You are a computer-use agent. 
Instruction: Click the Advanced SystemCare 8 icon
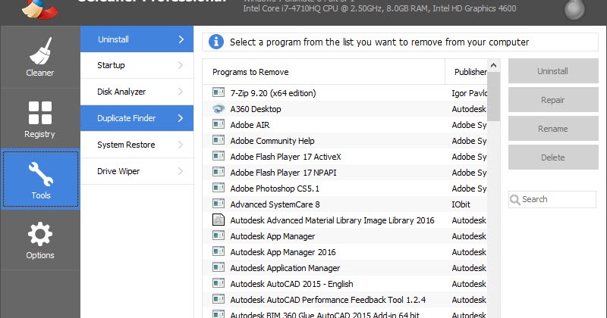(x=219, y=204)
